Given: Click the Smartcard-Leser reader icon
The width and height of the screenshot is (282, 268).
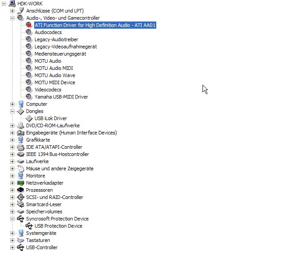Looking at the screenshot, I should pyautogui.click(x=21, y=204).
